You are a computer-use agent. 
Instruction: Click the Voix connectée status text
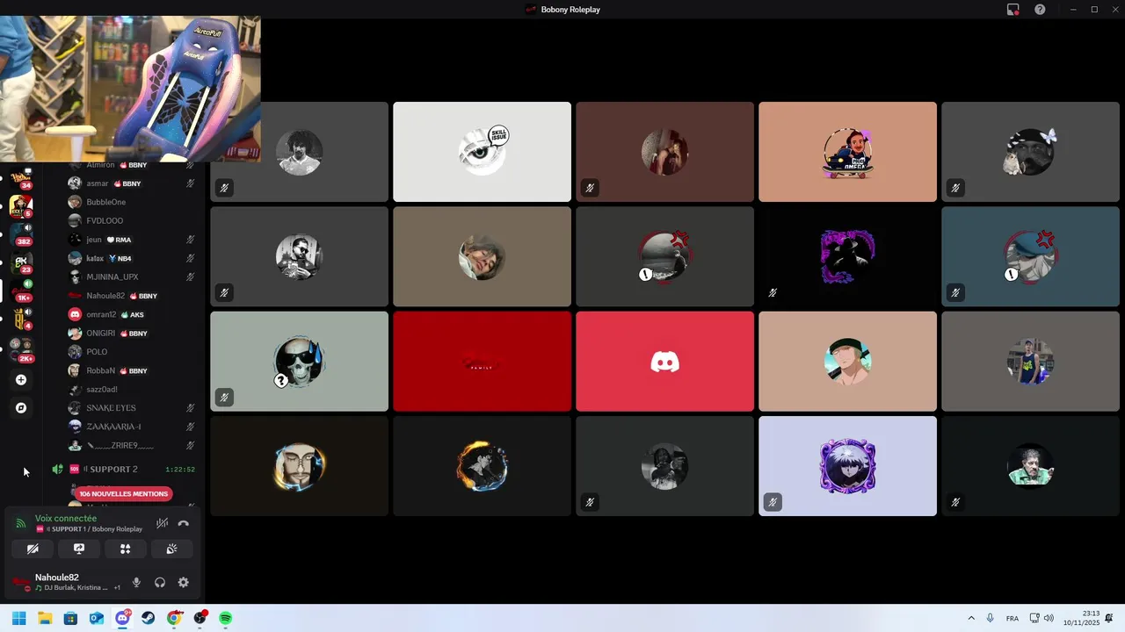[x=66, y=519]
